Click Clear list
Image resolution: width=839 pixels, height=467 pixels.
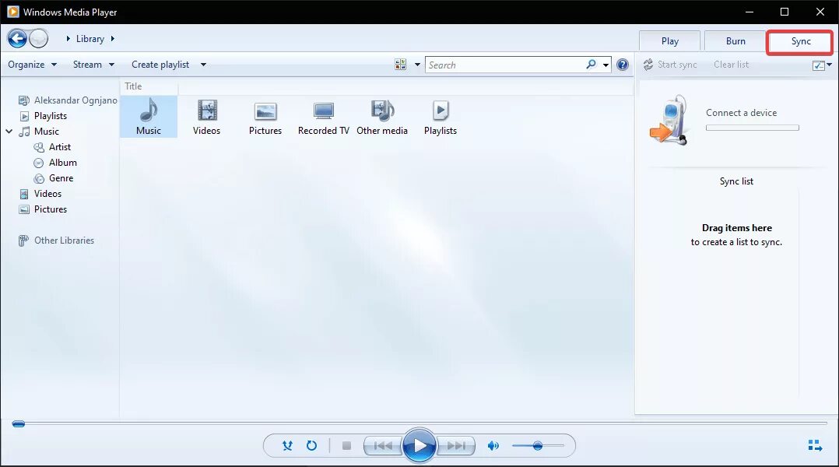click(731, 64)
